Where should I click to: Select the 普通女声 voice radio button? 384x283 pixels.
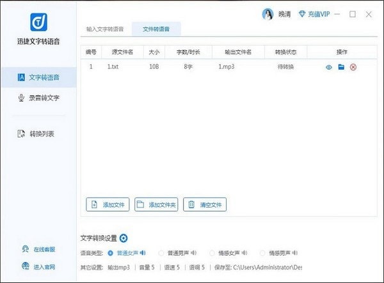point(111,253)
